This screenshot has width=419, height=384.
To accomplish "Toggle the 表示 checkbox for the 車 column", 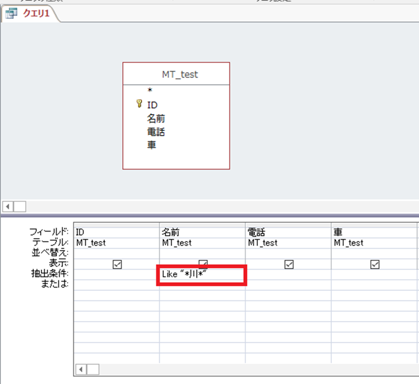I will point(375,264).
